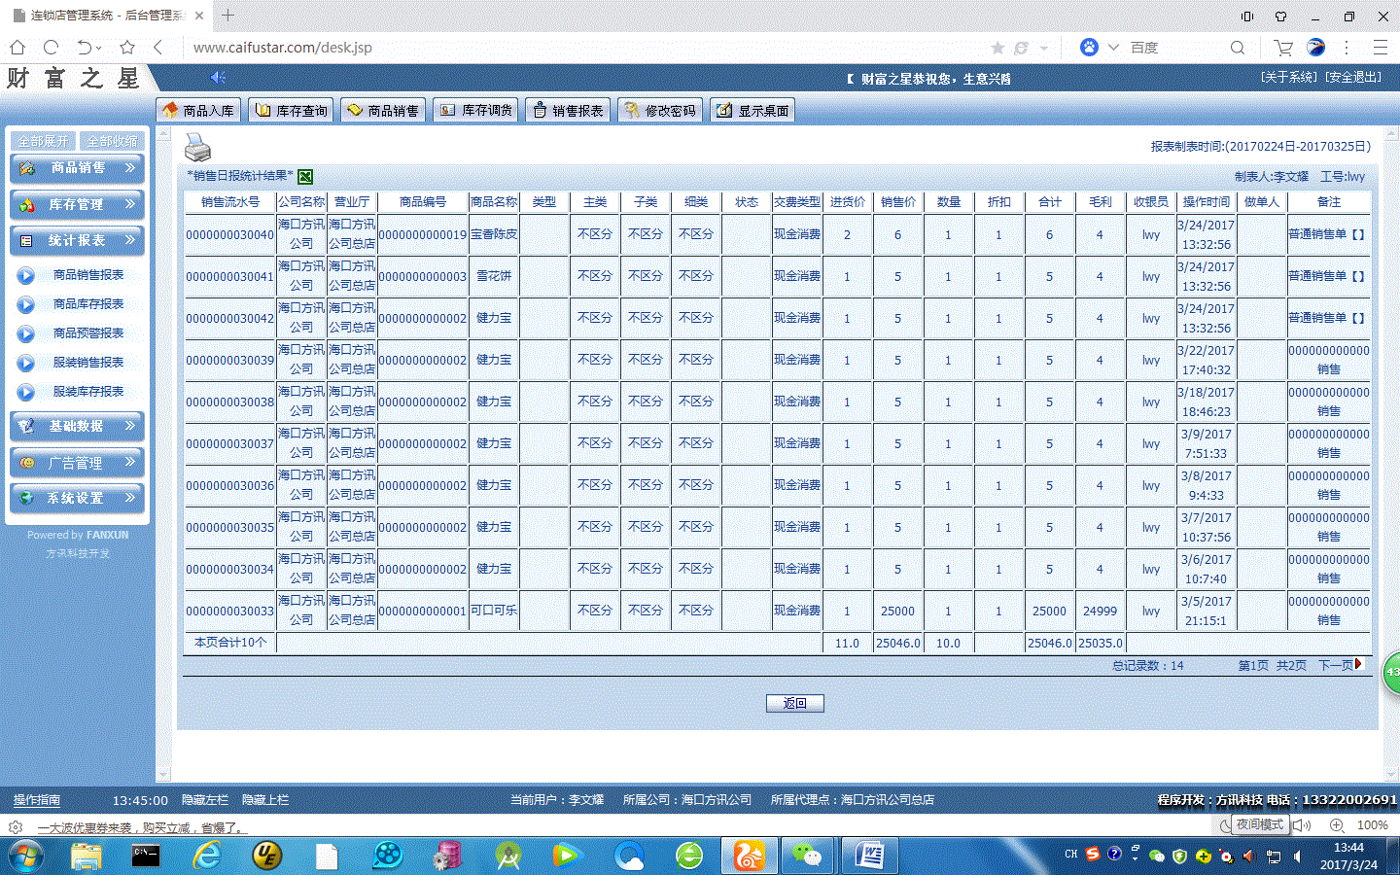The width and height of the screenshot is (1400, 875).
Task: Expand the 系统设置 sidebar section
Action: coord(78,498)
